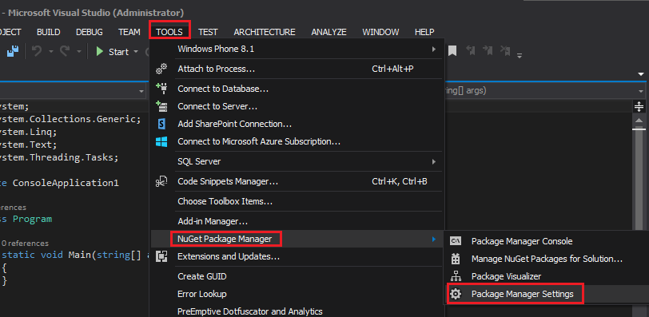The image size is (649, 317).
Task: Open the ANALYZE menu
Action: (328, 32)
